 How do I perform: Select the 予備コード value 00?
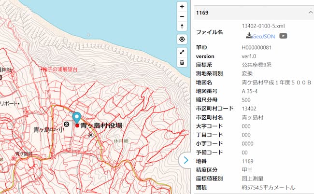(244, 152)
